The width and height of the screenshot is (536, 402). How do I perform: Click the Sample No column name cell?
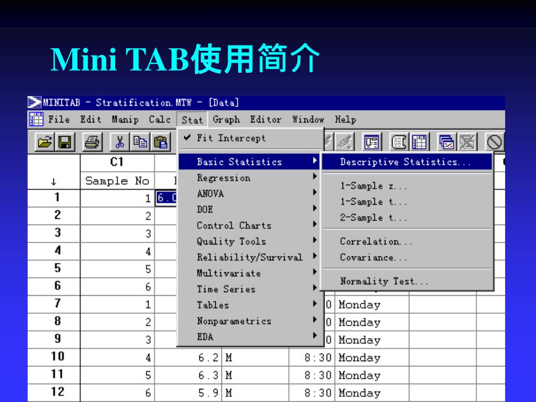(117, 181)
